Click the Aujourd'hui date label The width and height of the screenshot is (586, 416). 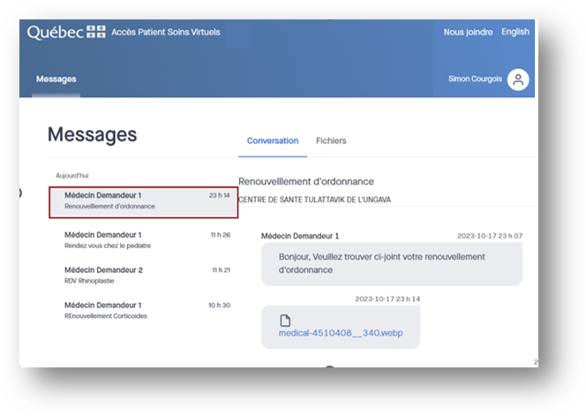(x=72, y=176)
